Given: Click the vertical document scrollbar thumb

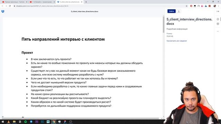Looking at the screenshot, I should (163, 24).
